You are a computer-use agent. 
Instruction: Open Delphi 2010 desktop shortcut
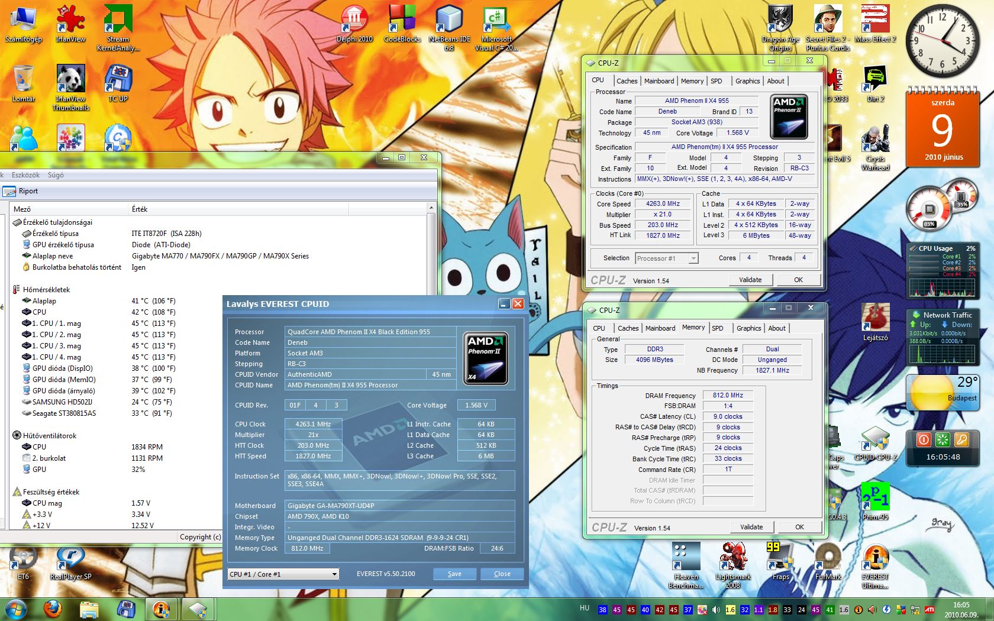pyautogui.click(x=354, y=24)
